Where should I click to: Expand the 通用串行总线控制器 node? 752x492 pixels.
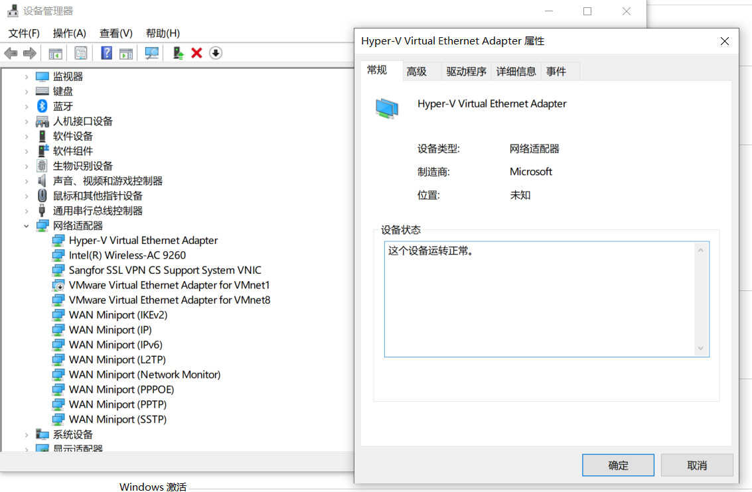pyautogui.click(x=27, y=211)
